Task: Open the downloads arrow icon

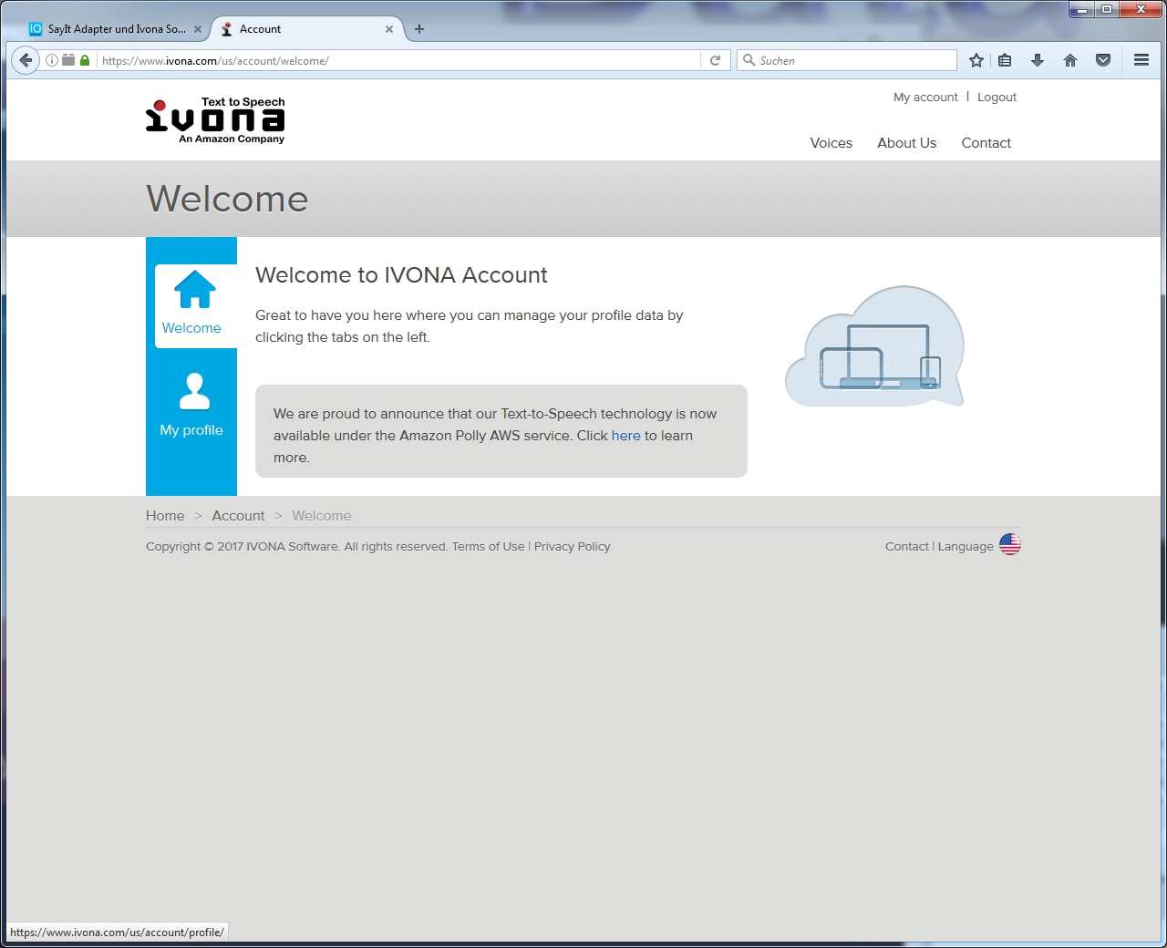Action: (1038, 60)
